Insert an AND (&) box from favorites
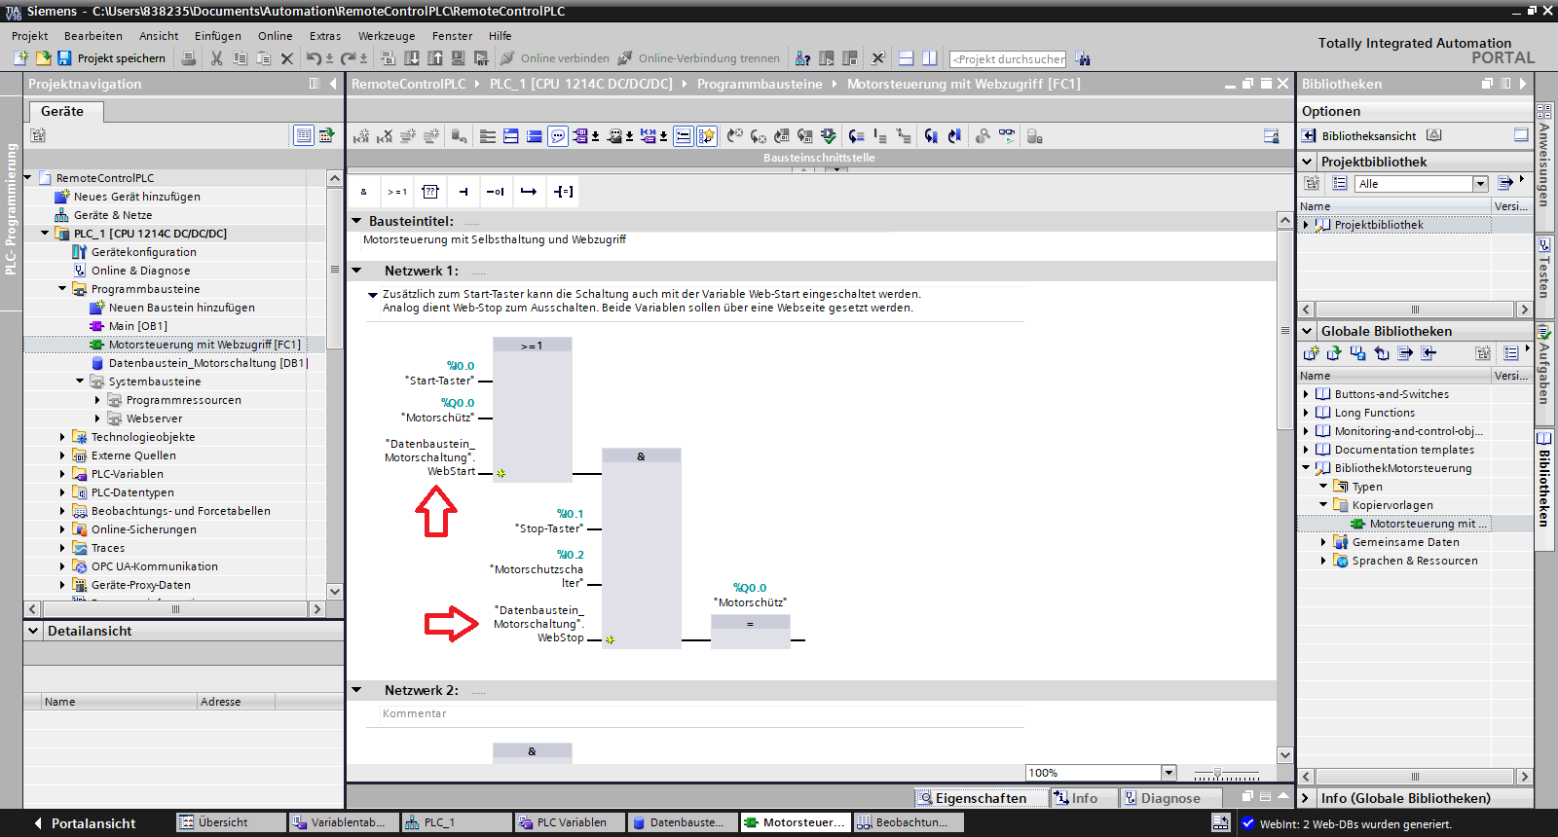Viewport: 1558px width, 837px height. pyautogui.click(x=364, y=192)
